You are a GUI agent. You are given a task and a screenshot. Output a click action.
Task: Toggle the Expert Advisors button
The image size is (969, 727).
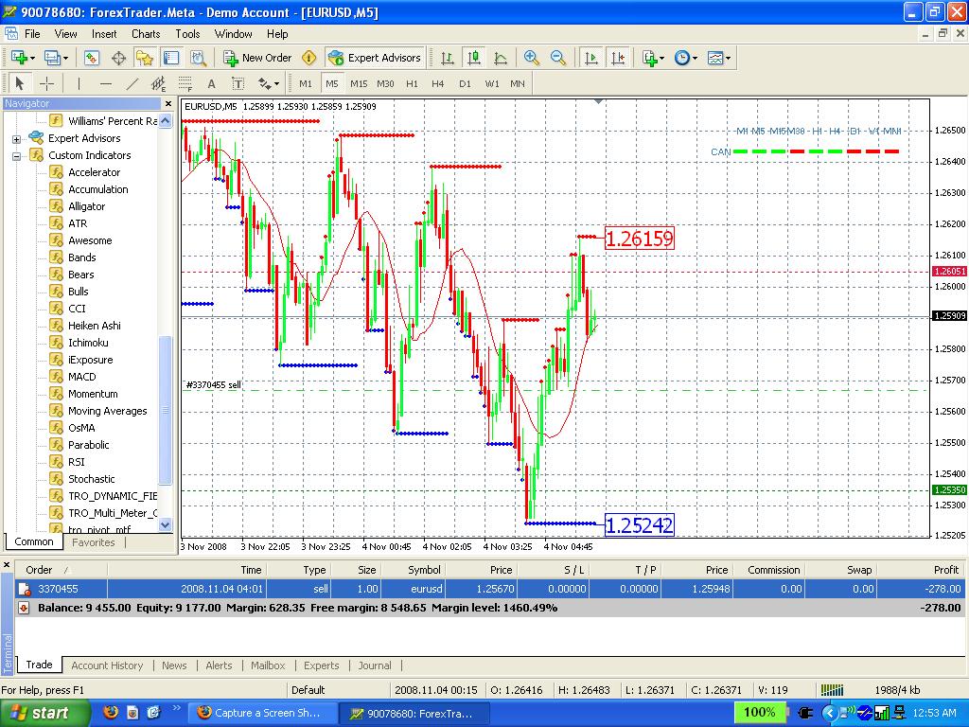point(375,58)
